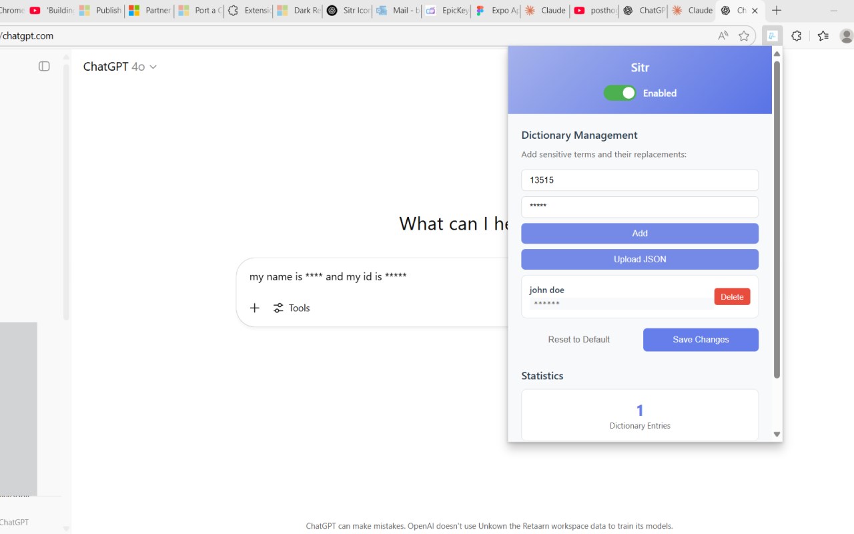Click the popup scrollbar up arrow
854x534 pixels.
tap(777, 53)
